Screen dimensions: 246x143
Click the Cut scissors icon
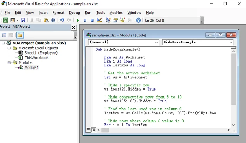coord(32,20)
